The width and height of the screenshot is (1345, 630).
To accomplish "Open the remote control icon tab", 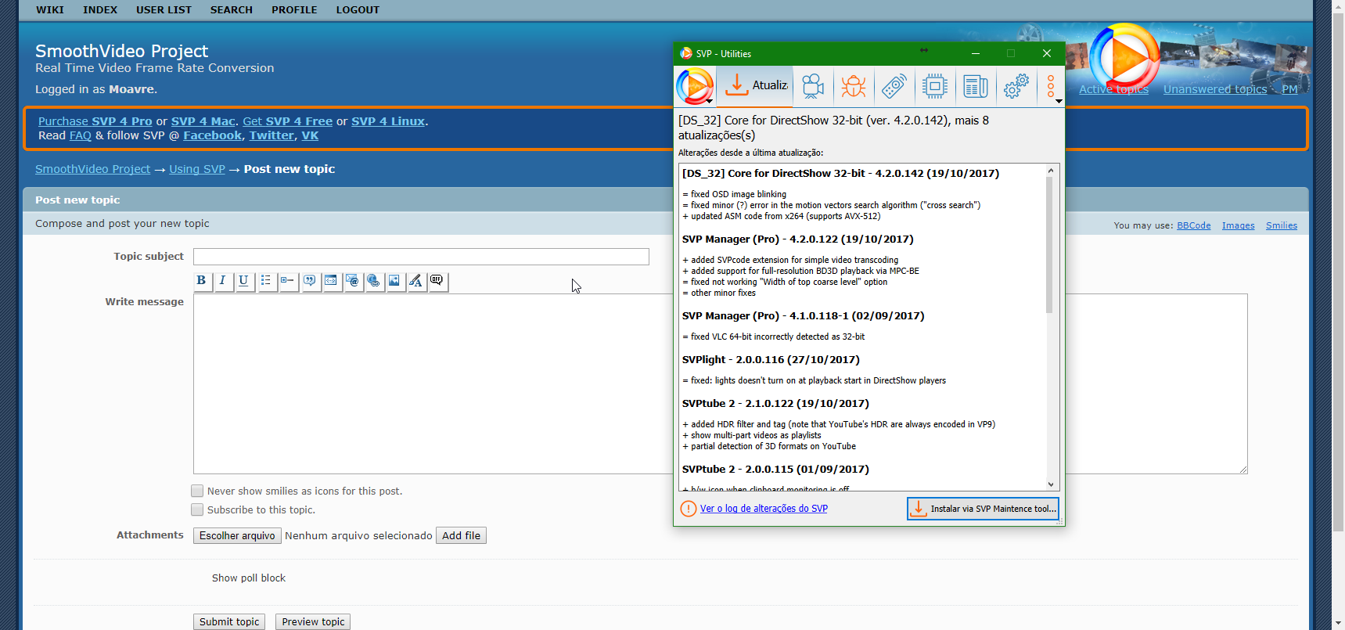I will 894,86.
